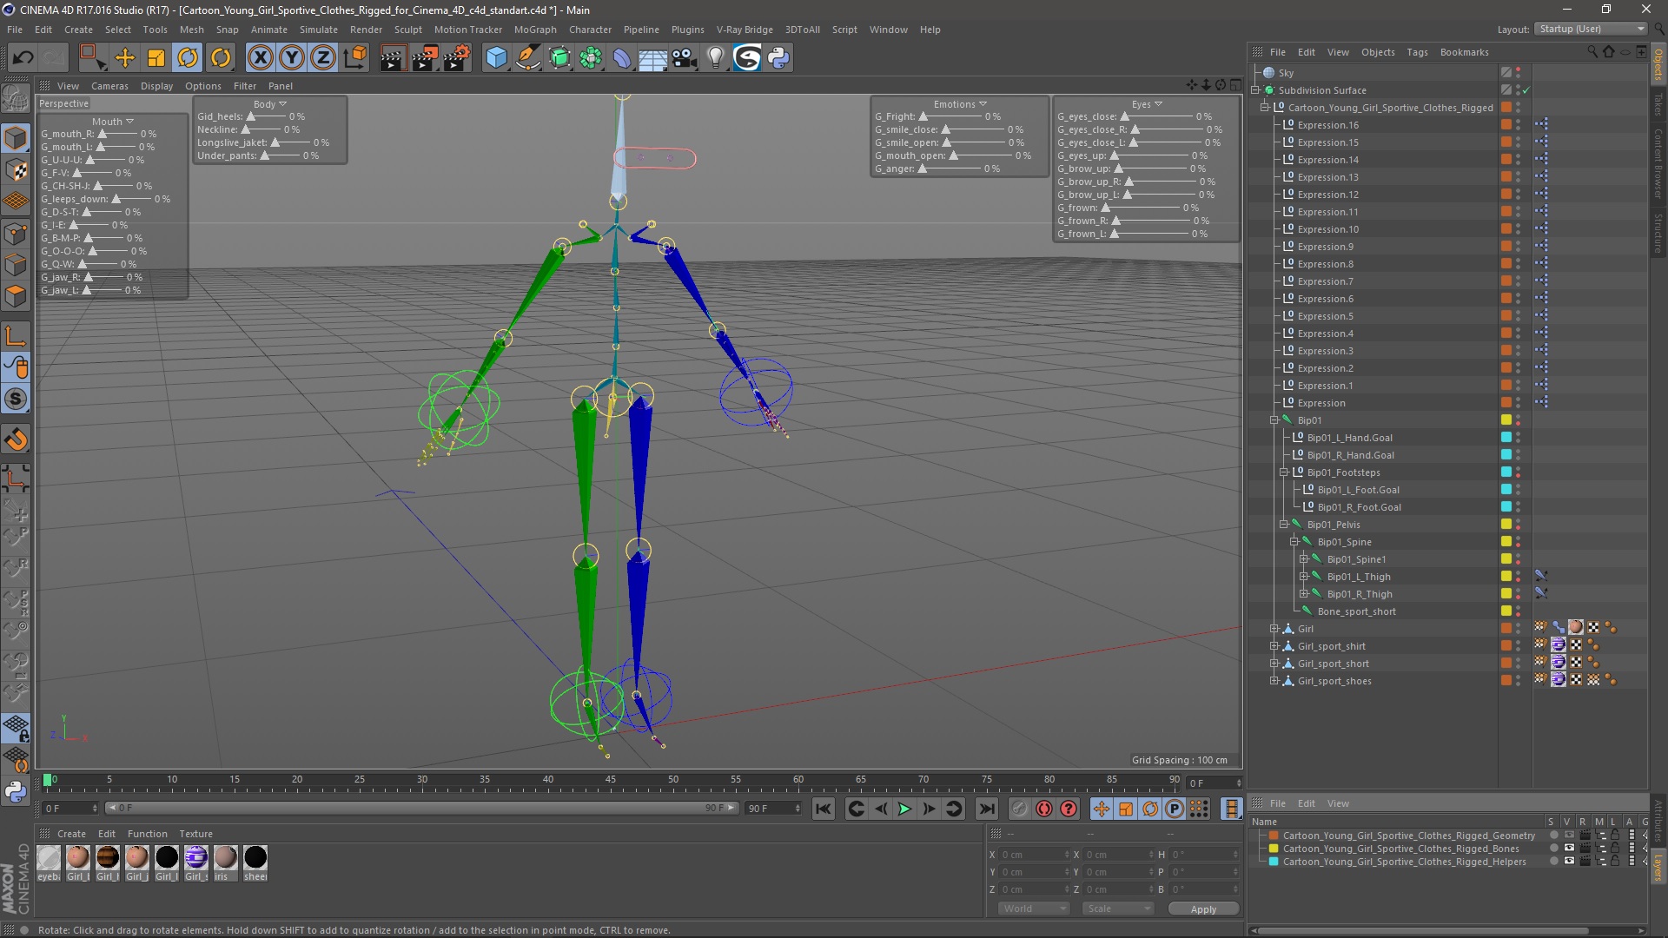Select the Bip01_Pelvis object

[1334, 525]
